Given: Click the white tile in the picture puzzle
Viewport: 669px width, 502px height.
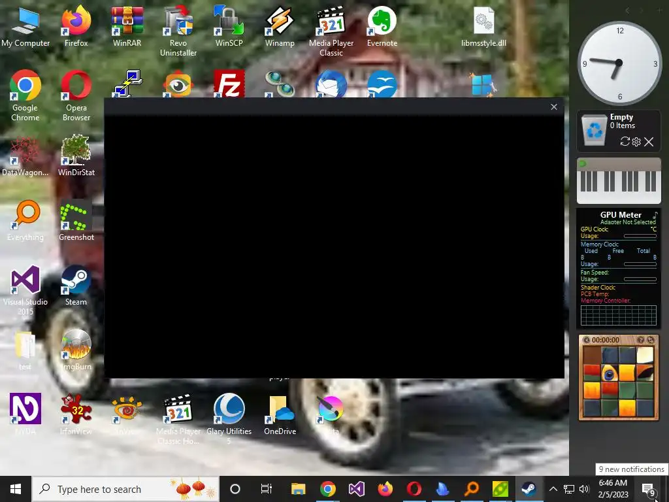Looking at the screenshot, I should pyautogui.click(x=645, y=355).
